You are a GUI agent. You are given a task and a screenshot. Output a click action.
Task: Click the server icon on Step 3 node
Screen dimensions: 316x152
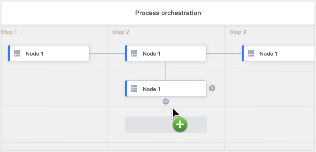[x=251, y=53]
